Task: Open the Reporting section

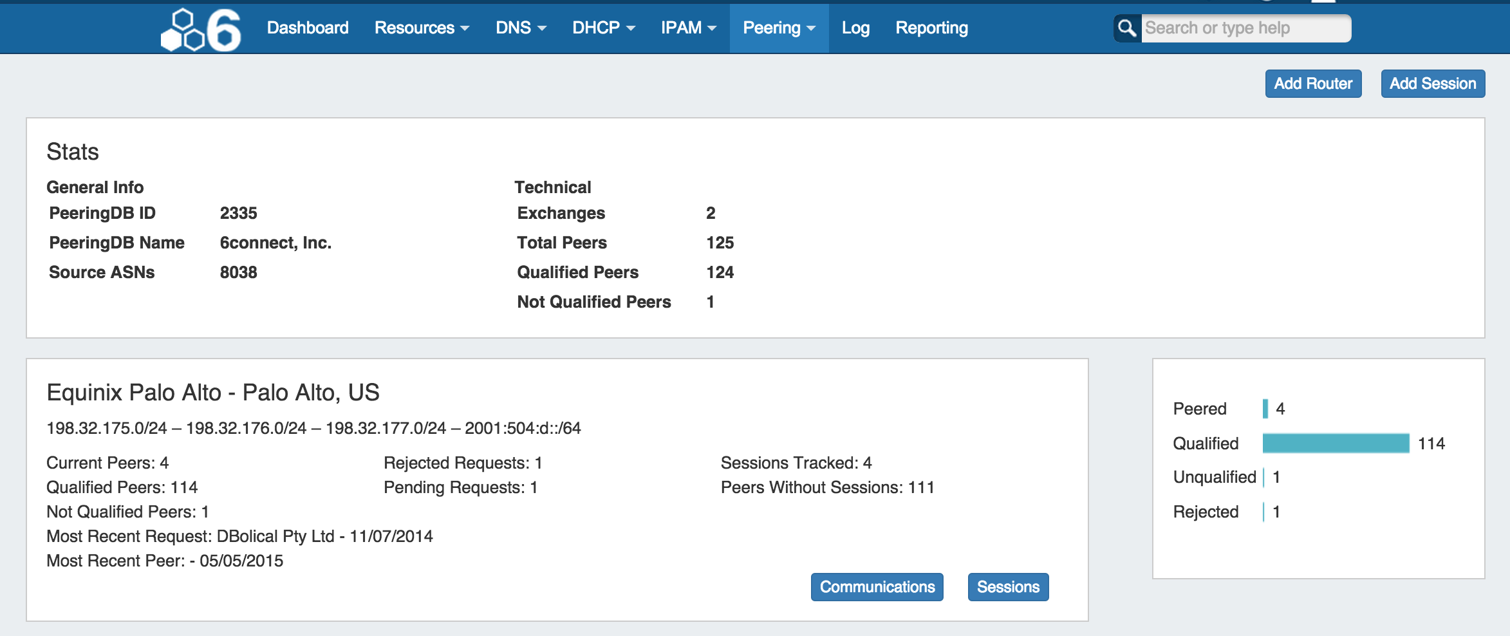Action: (931, 28)
